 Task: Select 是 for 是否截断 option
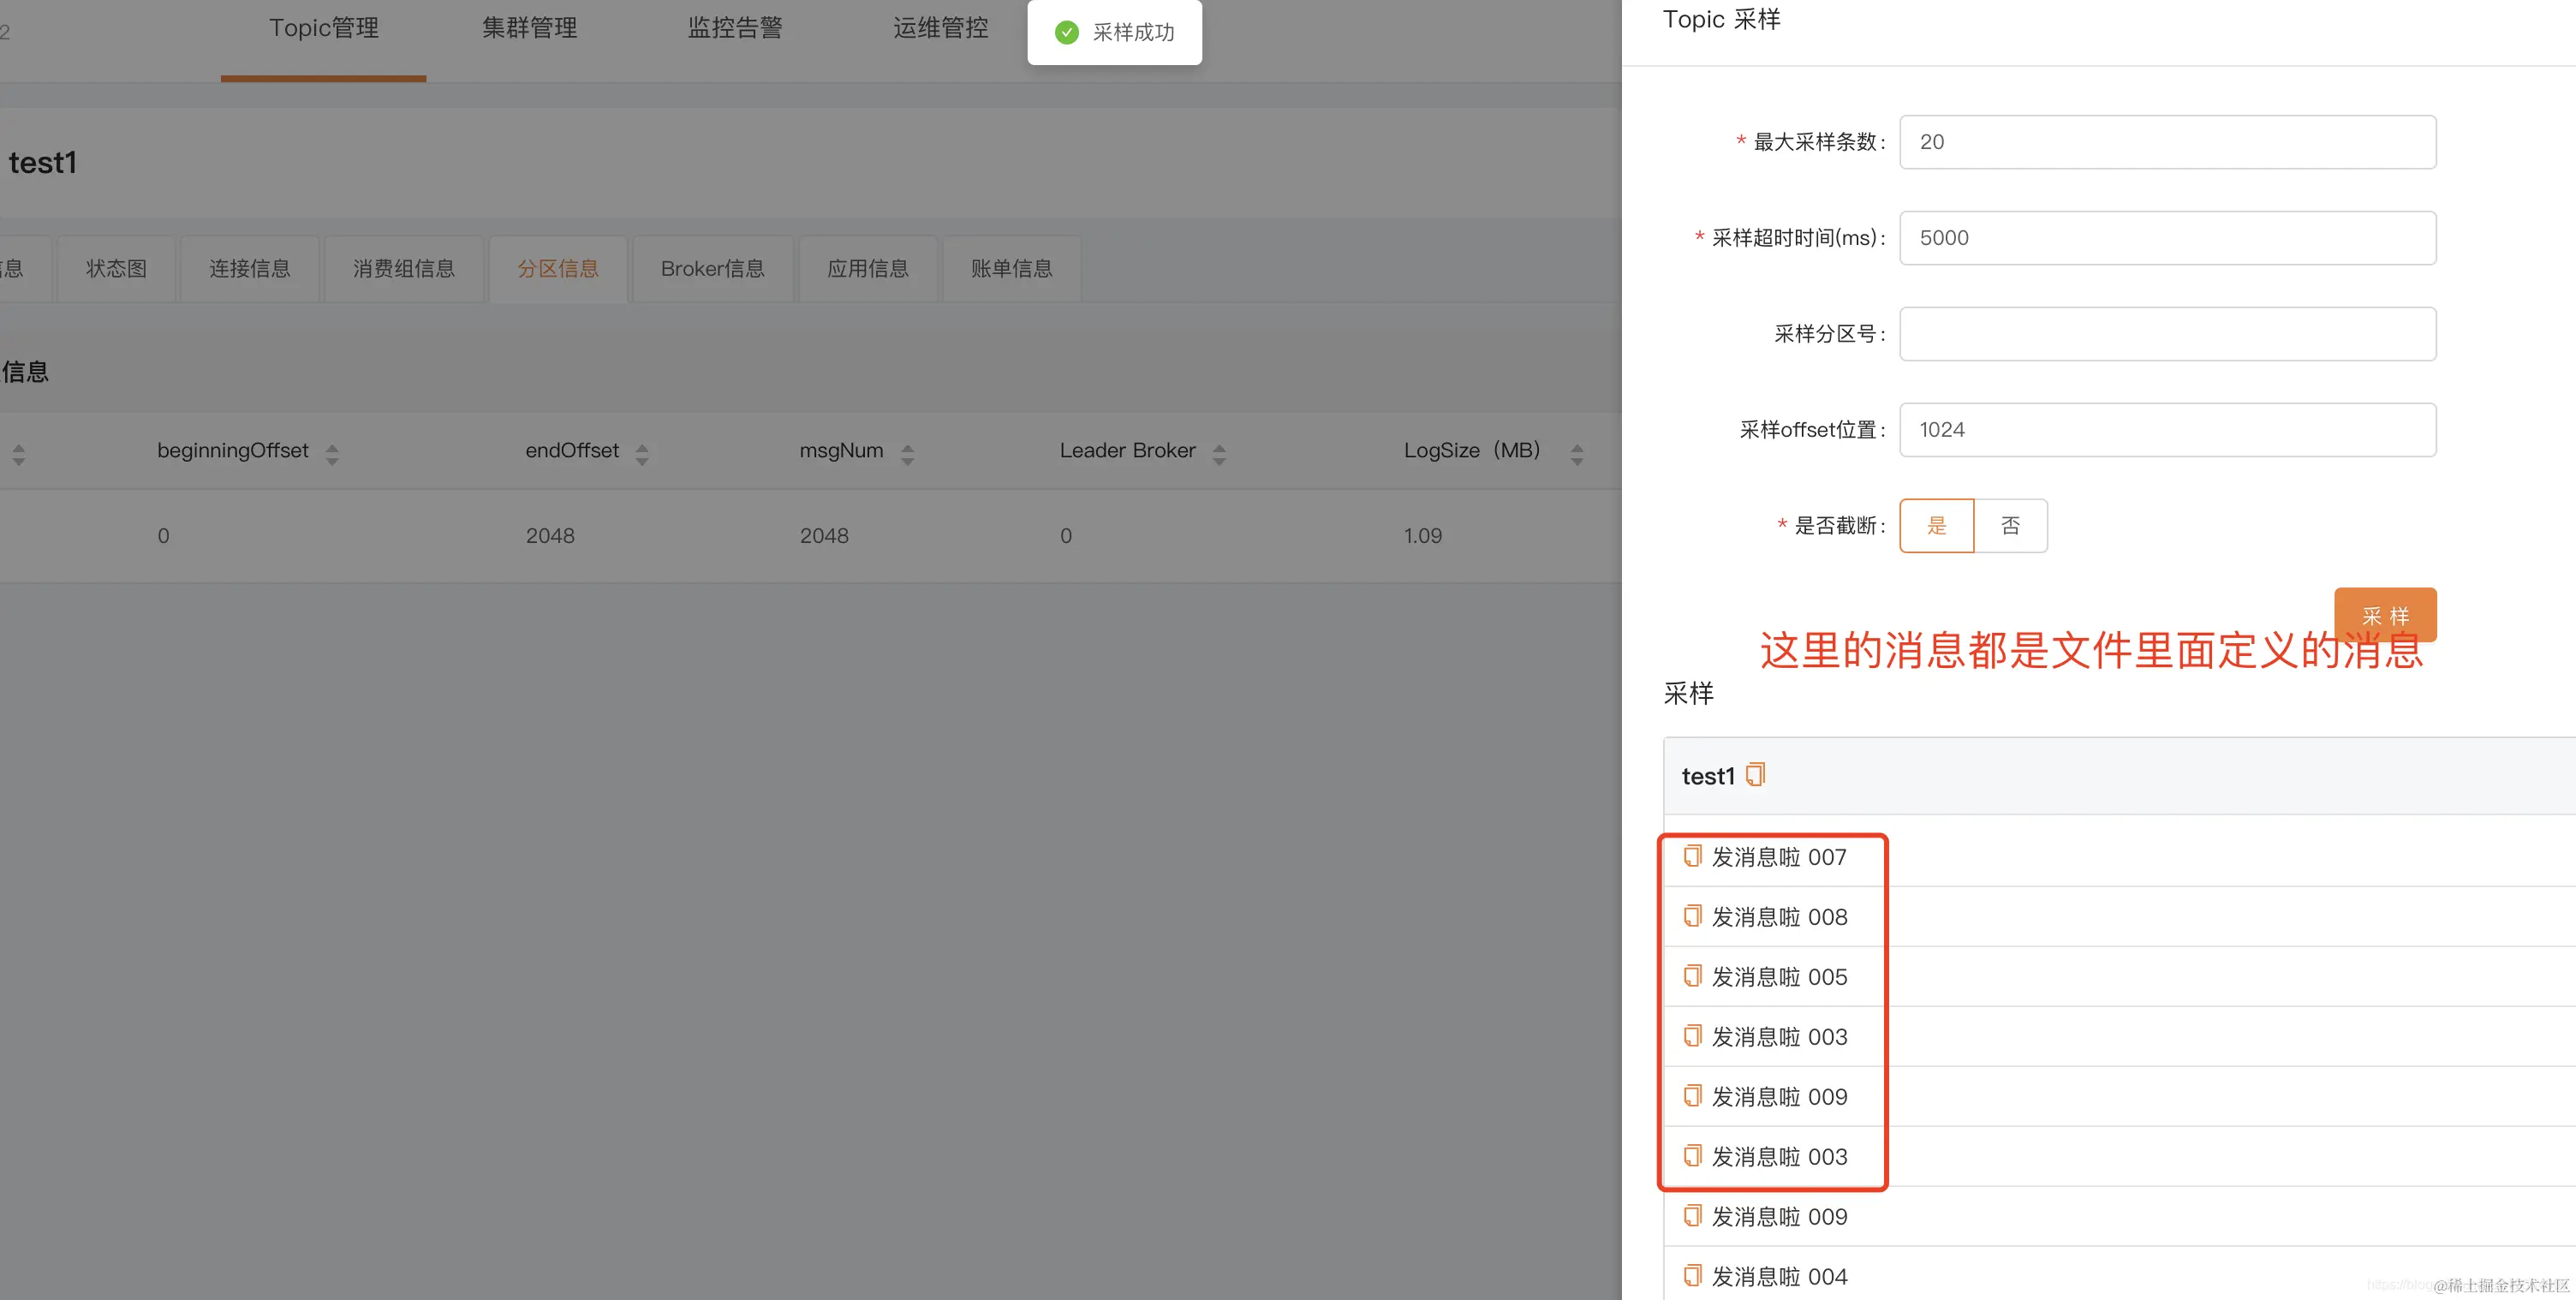pyautogui.click(x=1936, y=525)
